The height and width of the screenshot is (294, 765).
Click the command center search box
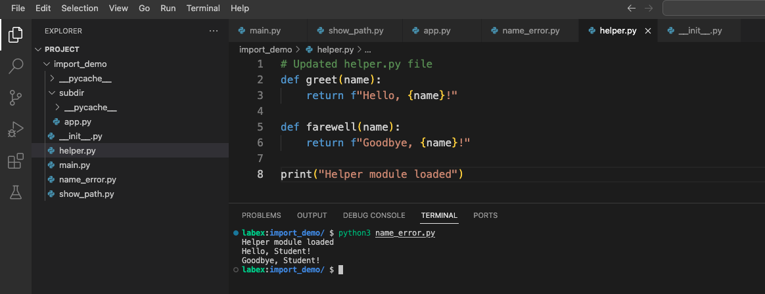click(x=713, y=9)
